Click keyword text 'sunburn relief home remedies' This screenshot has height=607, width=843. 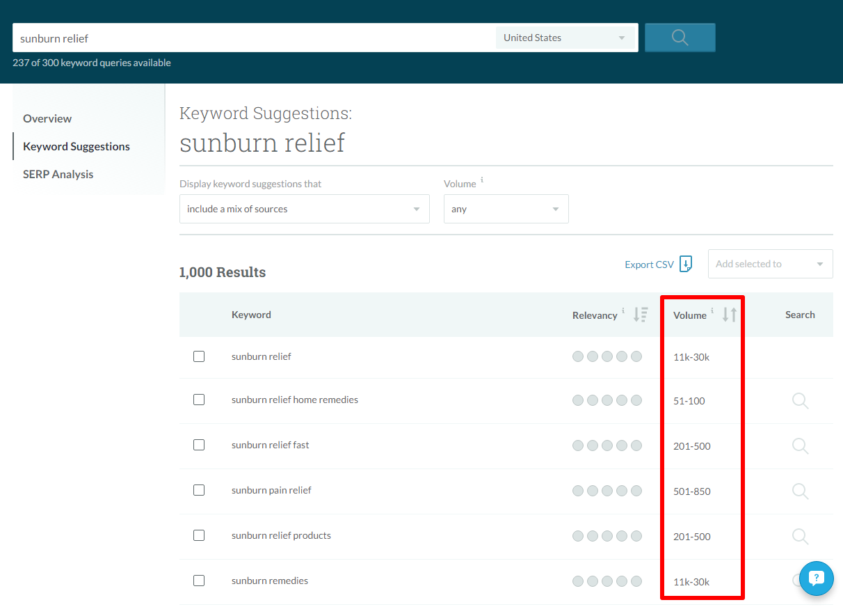click(295, 400)
